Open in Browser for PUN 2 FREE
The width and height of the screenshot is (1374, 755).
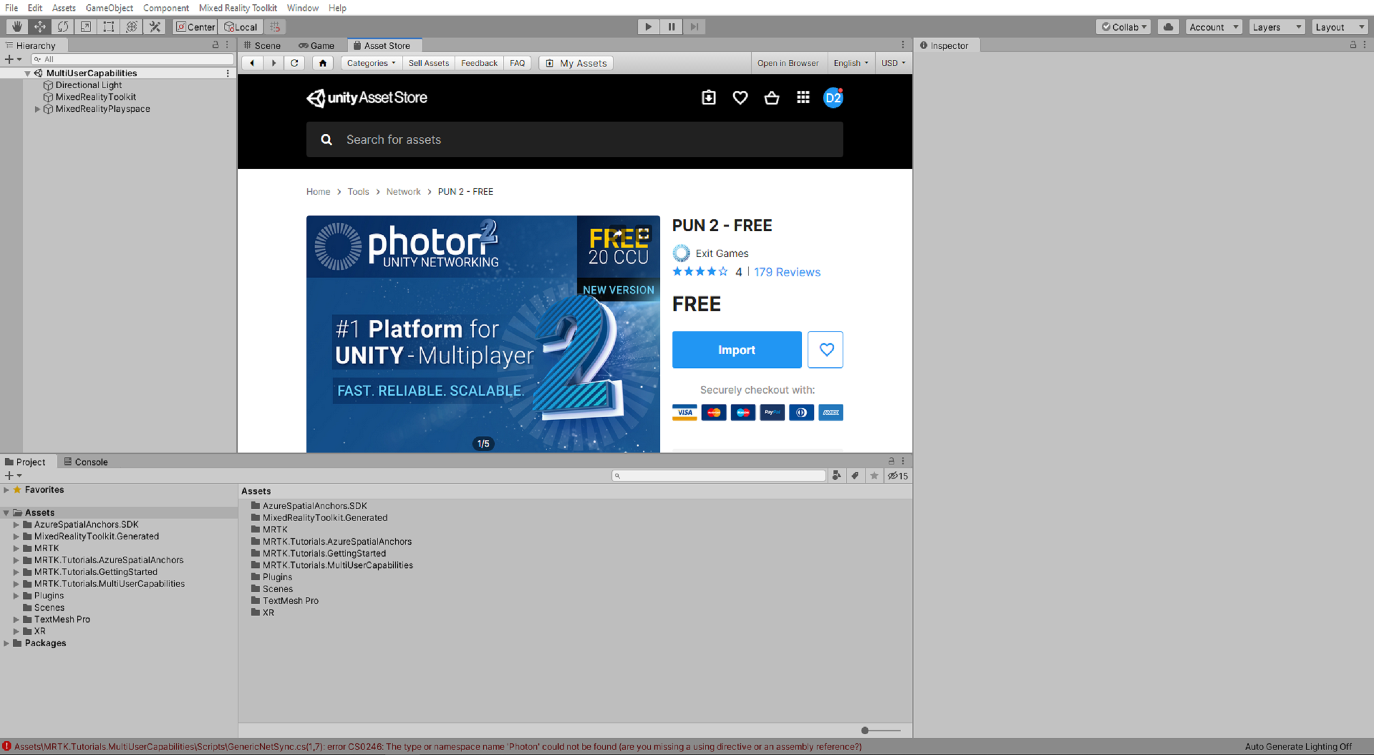click(786, 62)
